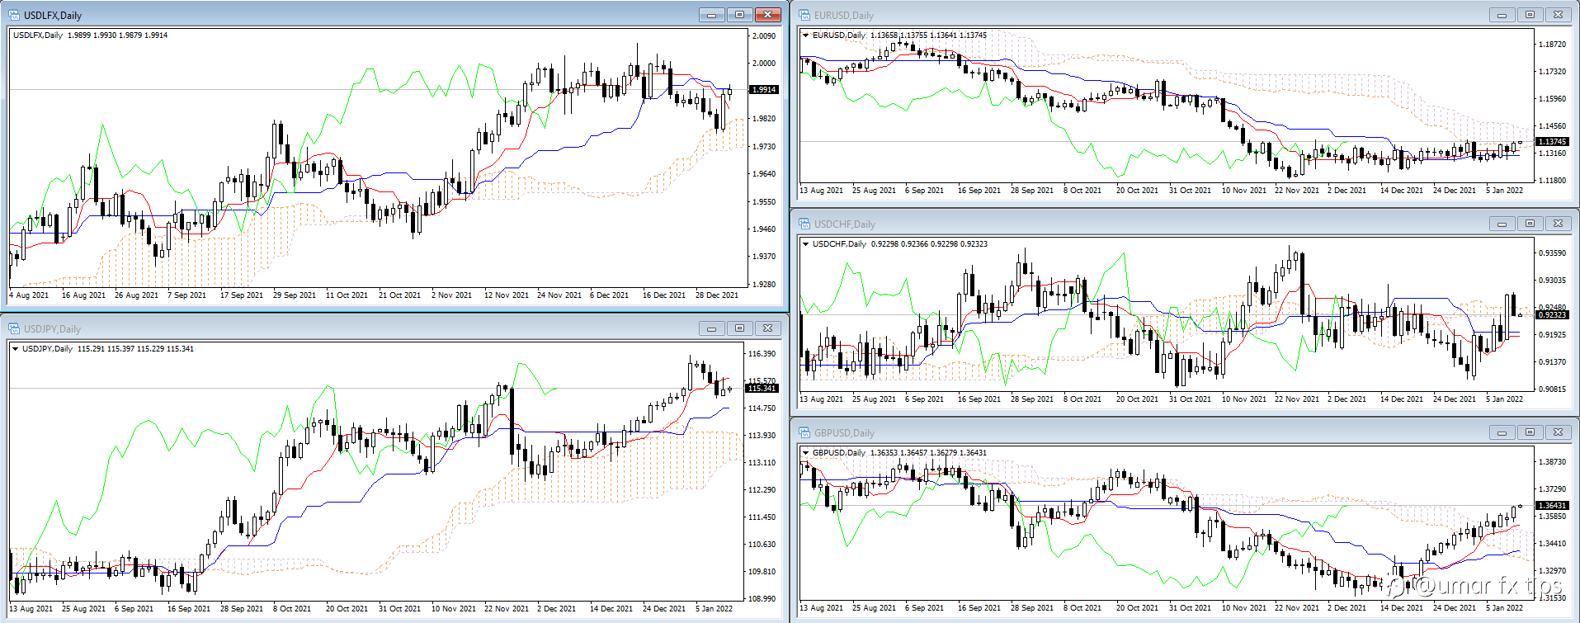Click the 0.92323 current price tag
Image resolution: width=1580 pixels, height=623 pixels.
click(x=1552, y=315)
